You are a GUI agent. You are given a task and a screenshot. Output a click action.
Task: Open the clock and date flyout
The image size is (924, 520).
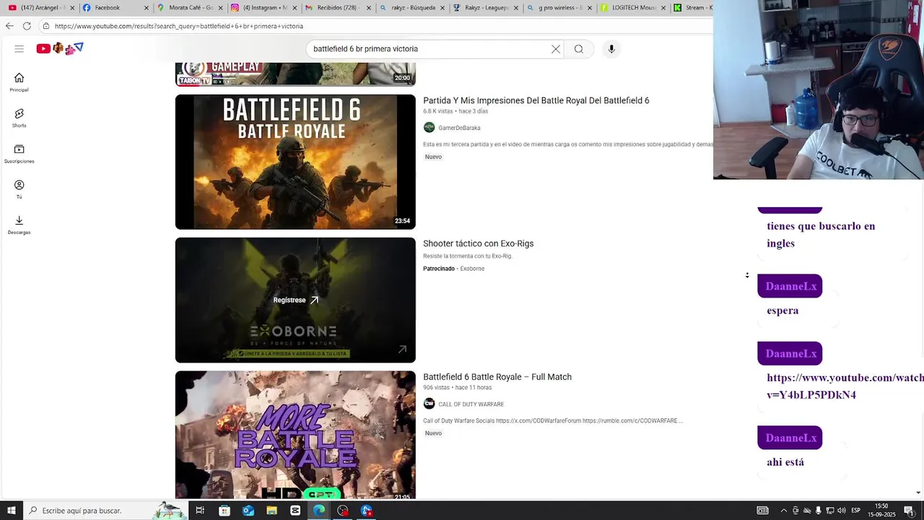coord(881,511)
